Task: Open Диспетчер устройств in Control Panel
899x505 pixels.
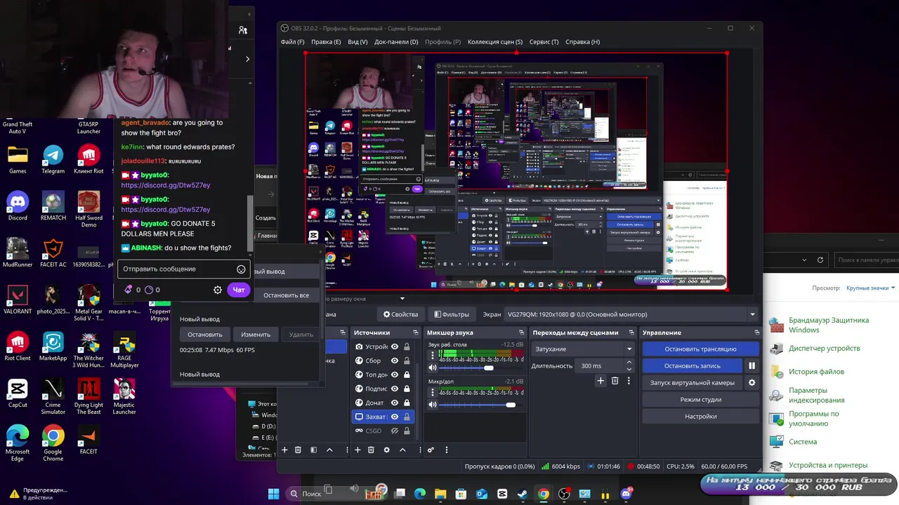Action: coord(824,348)
